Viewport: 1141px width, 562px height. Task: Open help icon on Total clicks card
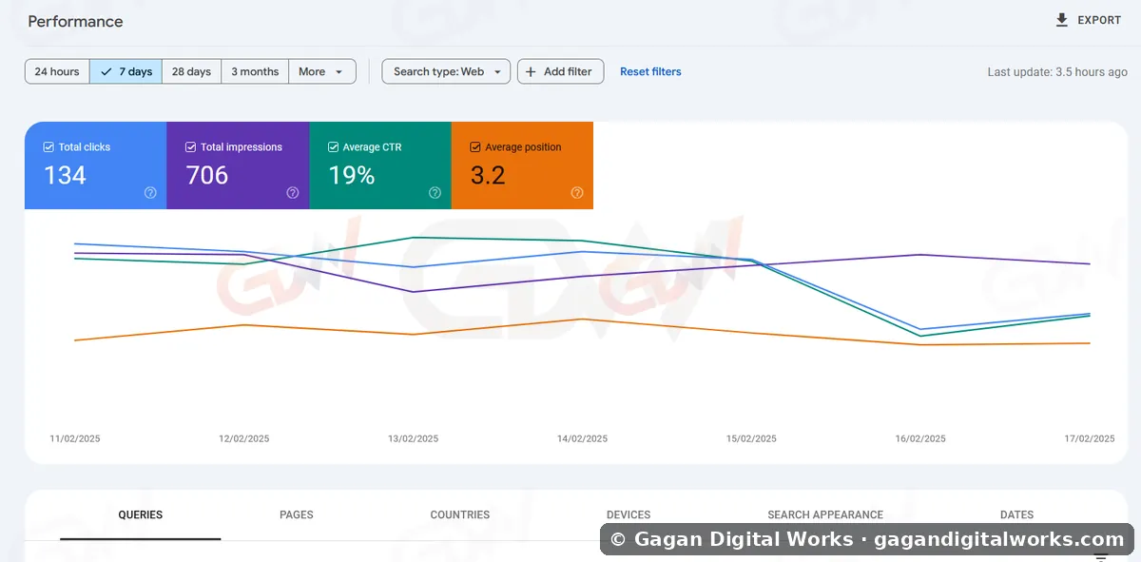click(x=150, y=192)
